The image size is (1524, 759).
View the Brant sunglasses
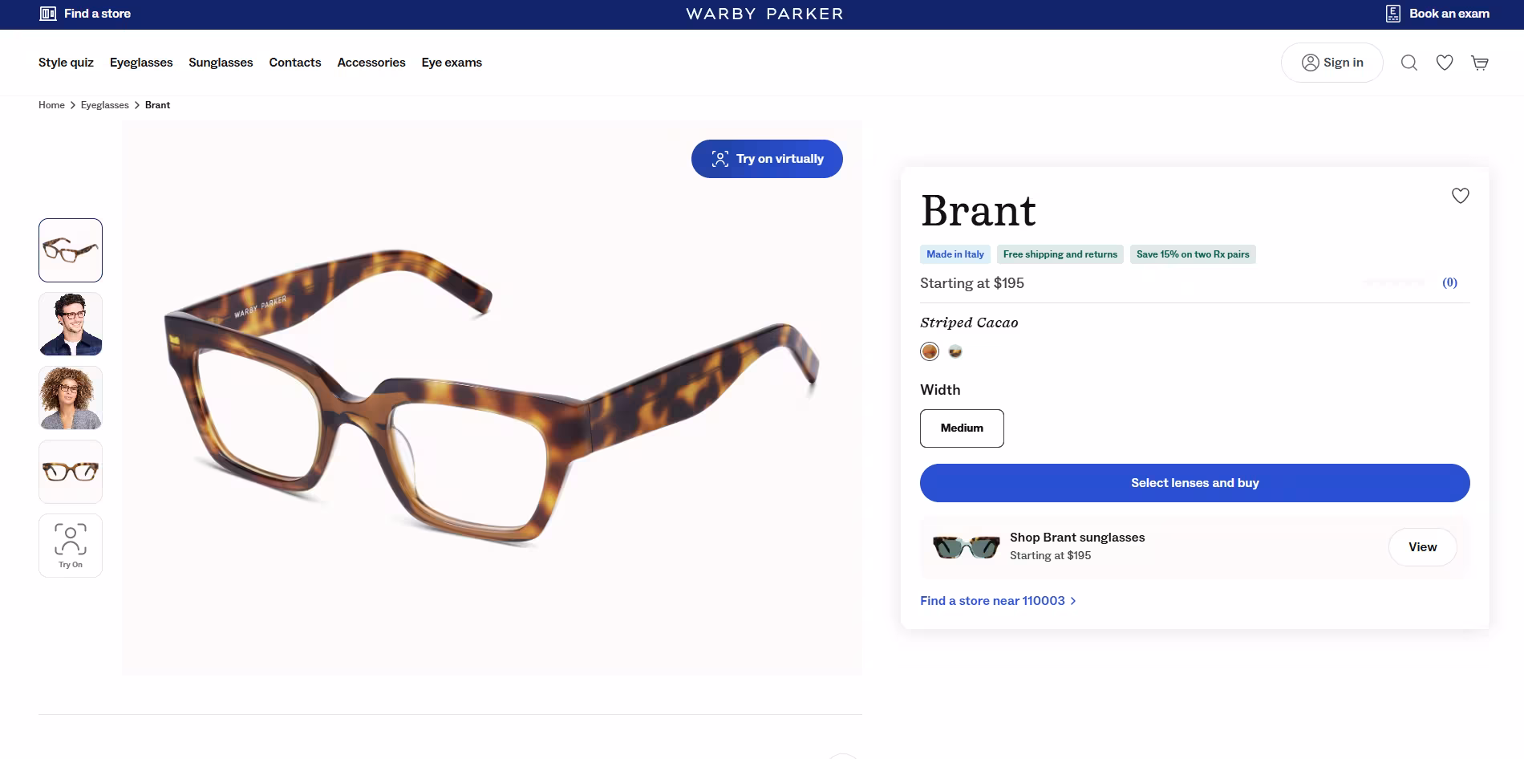point(1422,546)
